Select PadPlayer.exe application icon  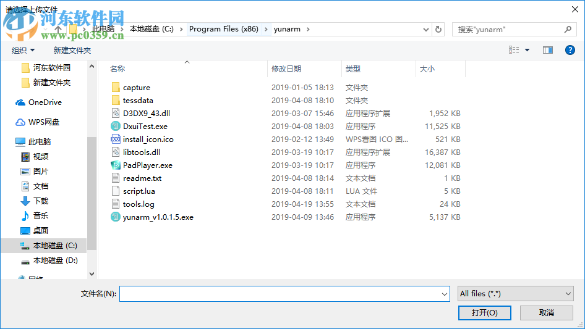[x=116, y=165]
